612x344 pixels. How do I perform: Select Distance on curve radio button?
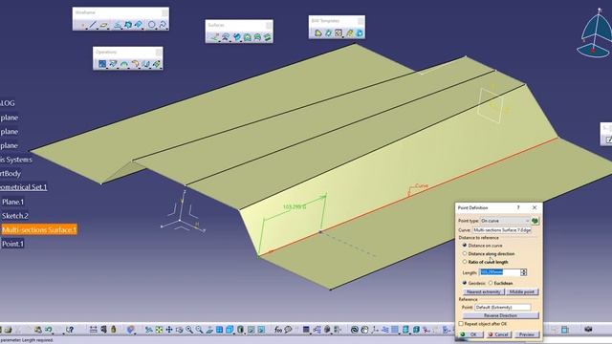[465, 246]
